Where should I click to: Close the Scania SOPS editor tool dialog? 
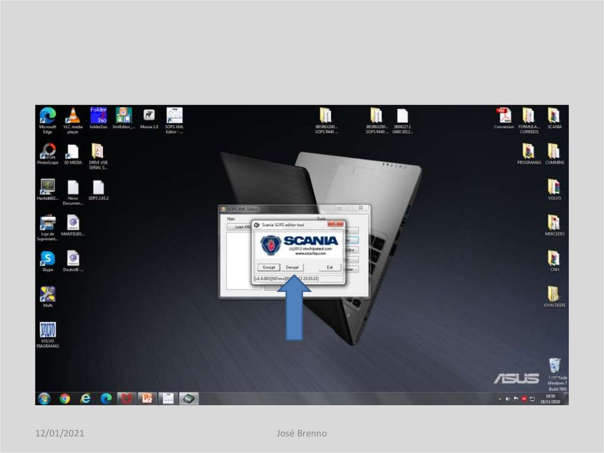point(335,224)
